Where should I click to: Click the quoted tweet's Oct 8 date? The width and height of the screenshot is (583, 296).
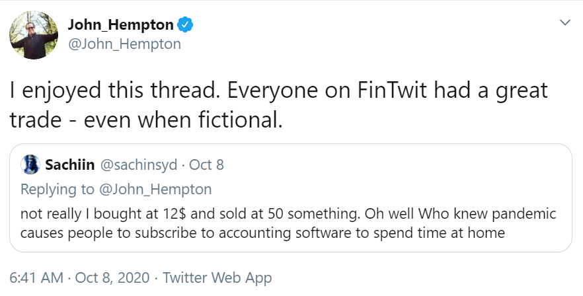(x=206, y=165)
